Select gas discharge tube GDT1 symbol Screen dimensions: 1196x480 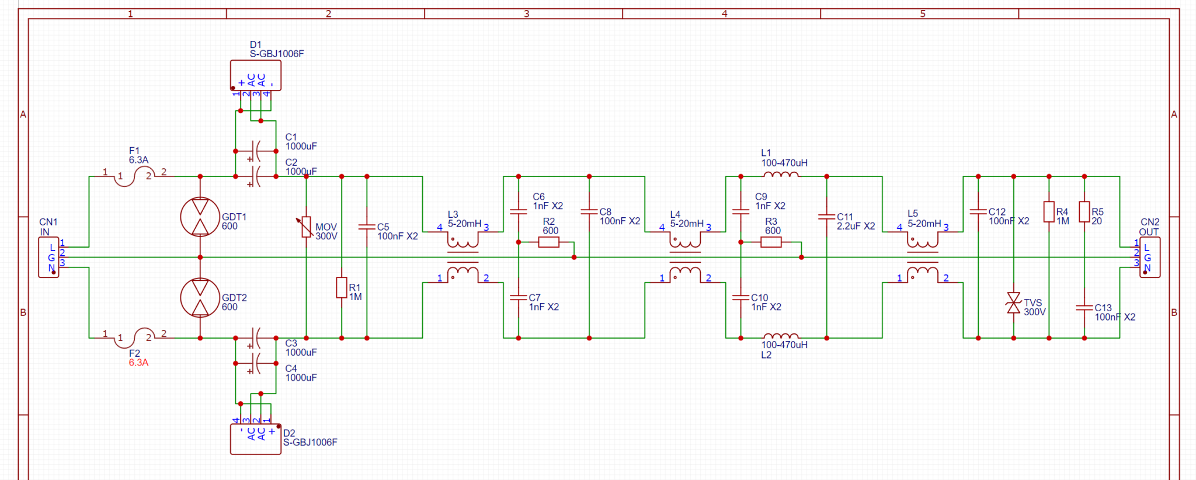[x=200, y=217]
